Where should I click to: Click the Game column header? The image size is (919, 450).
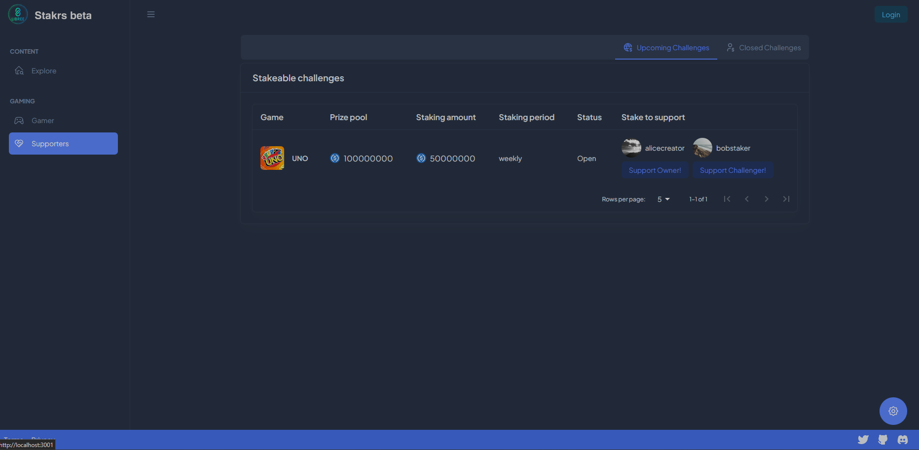click(272, 117)
